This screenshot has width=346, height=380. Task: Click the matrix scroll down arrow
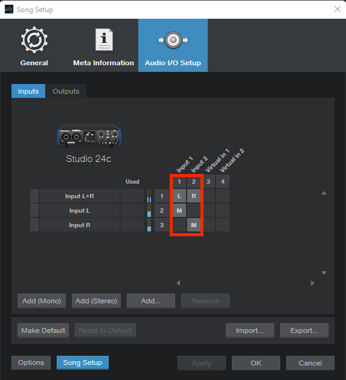pyautogui.click(x=324, y=273)
